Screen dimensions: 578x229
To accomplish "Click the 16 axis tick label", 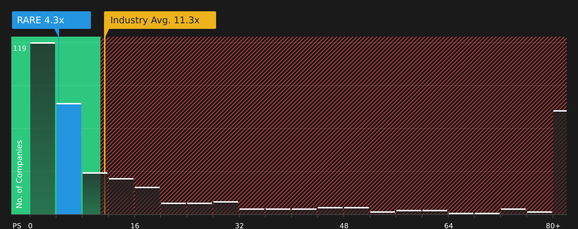I will pos(135,226).
